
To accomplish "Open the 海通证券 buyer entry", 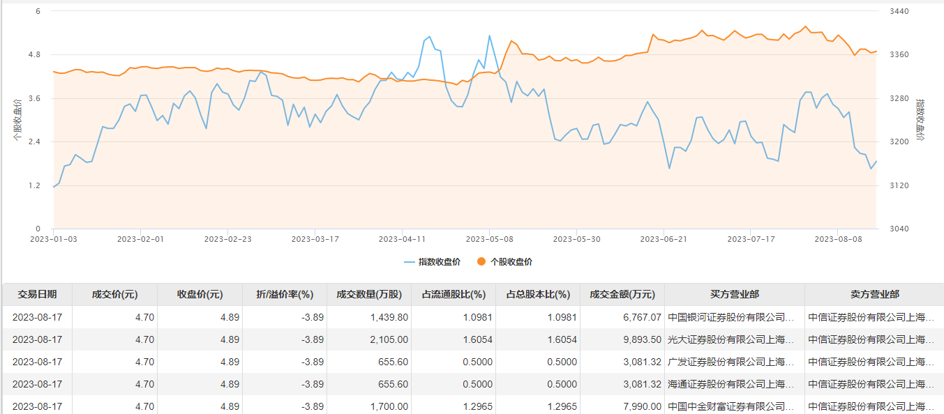I will (x=731, y=384).
